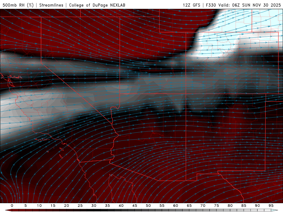Click "College of DuPage NEXLAB" text

coord(97,5)
